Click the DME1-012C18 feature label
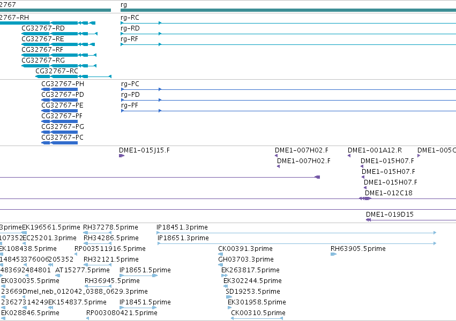The height and width of the screenshot is (321, 456). point(388,193)
